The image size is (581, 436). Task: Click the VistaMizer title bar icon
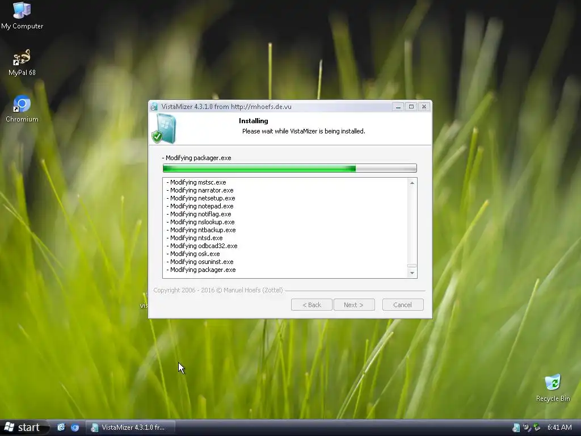(154, 107)
